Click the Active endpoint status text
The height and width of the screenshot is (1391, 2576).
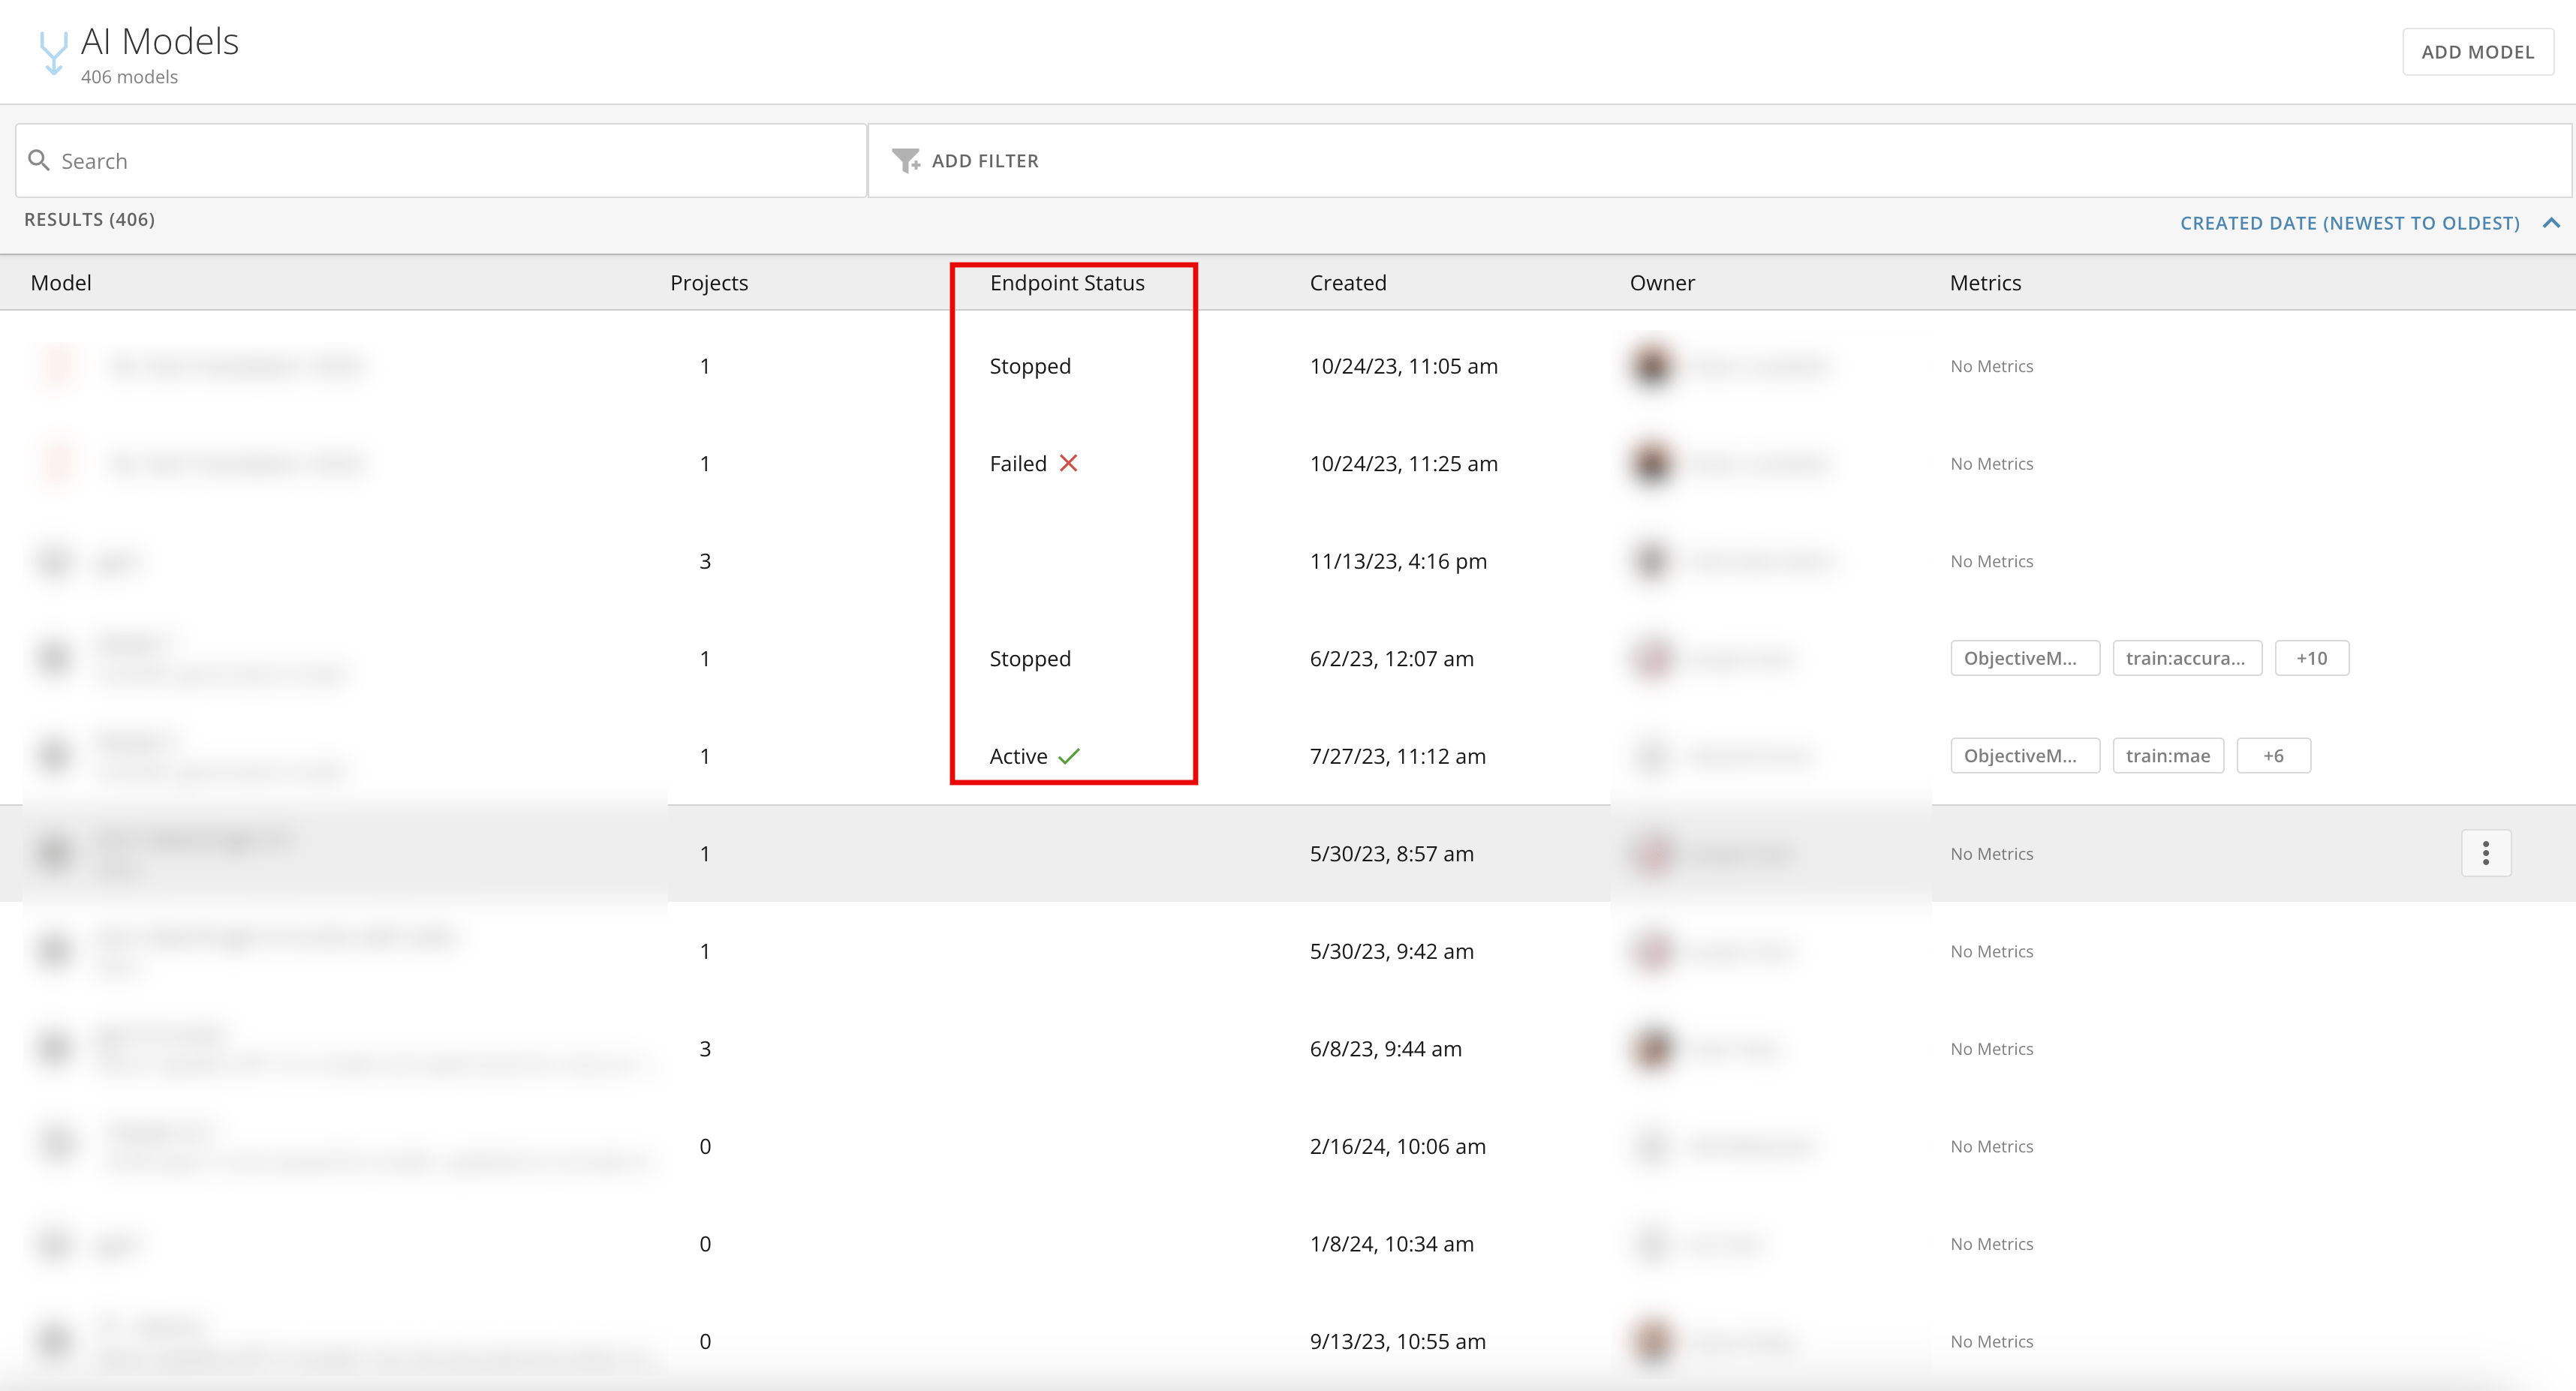pyautogui.click(x=1018, y=756)
